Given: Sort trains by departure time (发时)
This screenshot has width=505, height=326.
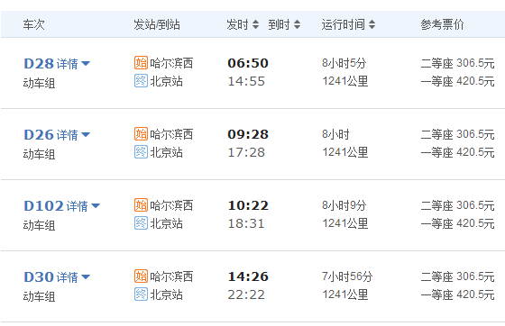Looking at the screenshot, I should (x=243, y=24).
